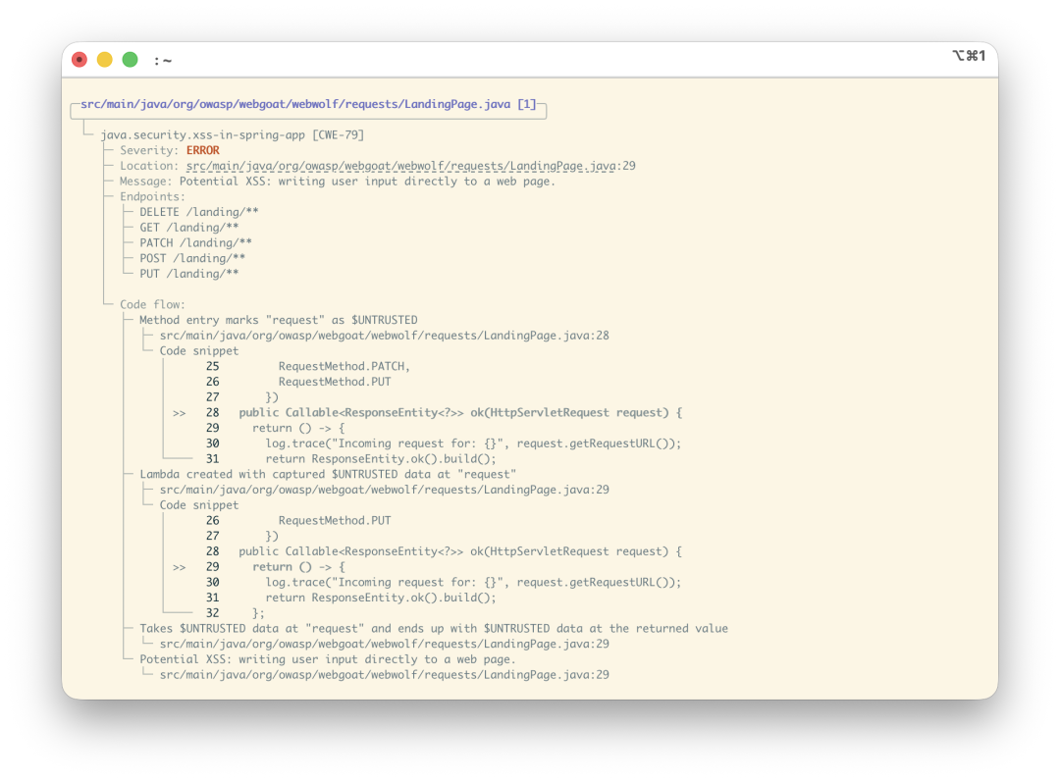The width and height of the screenshot is (1060, 781).
Task: Click the Method entry marks "request" step
Action: (x=279, y=320)
